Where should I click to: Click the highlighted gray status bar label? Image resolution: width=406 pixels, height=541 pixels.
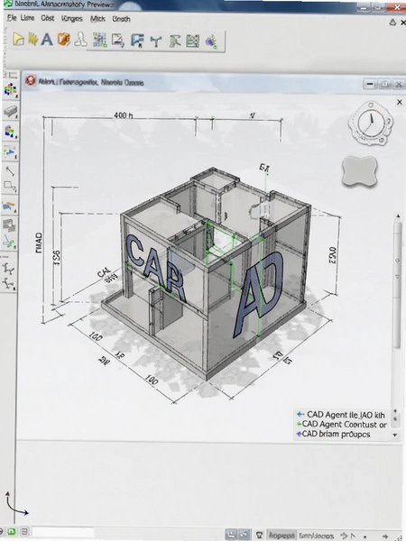281,536
